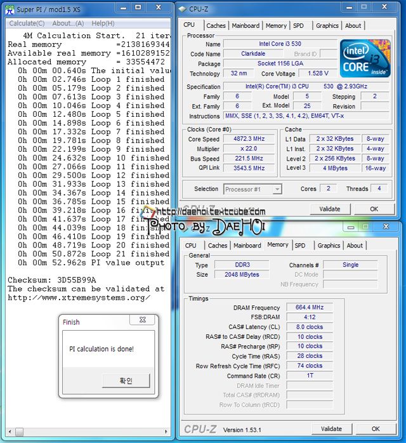Click the Checksum: 3D55B99A line

52,280
